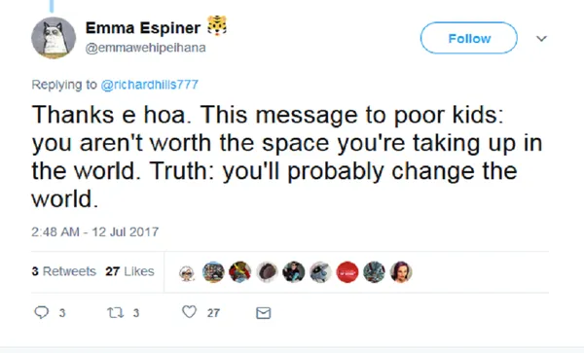Send tweet via envelope direct message icon

pos(264,313)
